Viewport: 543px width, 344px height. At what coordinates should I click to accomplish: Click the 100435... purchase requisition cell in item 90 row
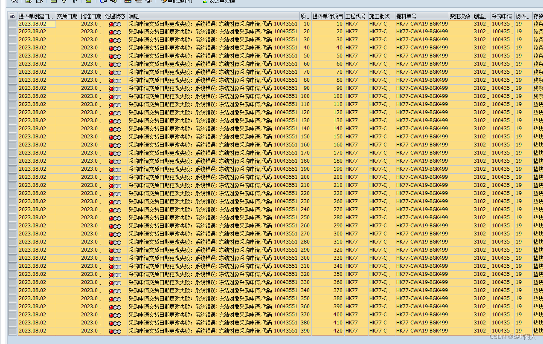[502, 88]
